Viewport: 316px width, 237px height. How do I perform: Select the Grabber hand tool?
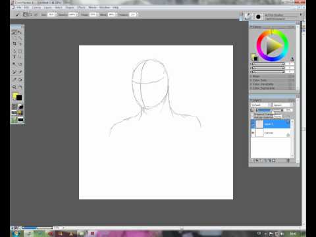pyautogui.click(x=20, y=87)
